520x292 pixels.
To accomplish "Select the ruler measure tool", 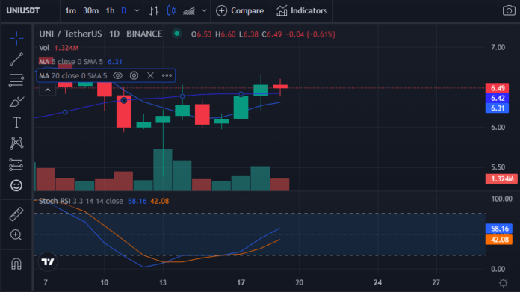I will pos(16,214).
